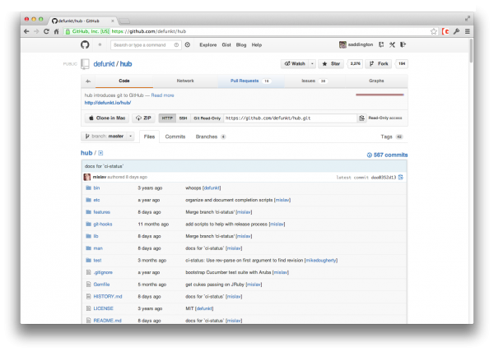Download repository as ZIP
The width and height of the screenshot is (494, 352).
(143, 118)
